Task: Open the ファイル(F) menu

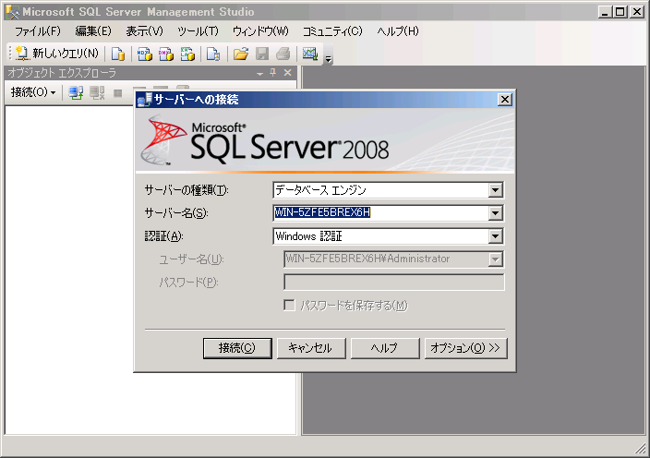Action: click(x=38, y=31)
